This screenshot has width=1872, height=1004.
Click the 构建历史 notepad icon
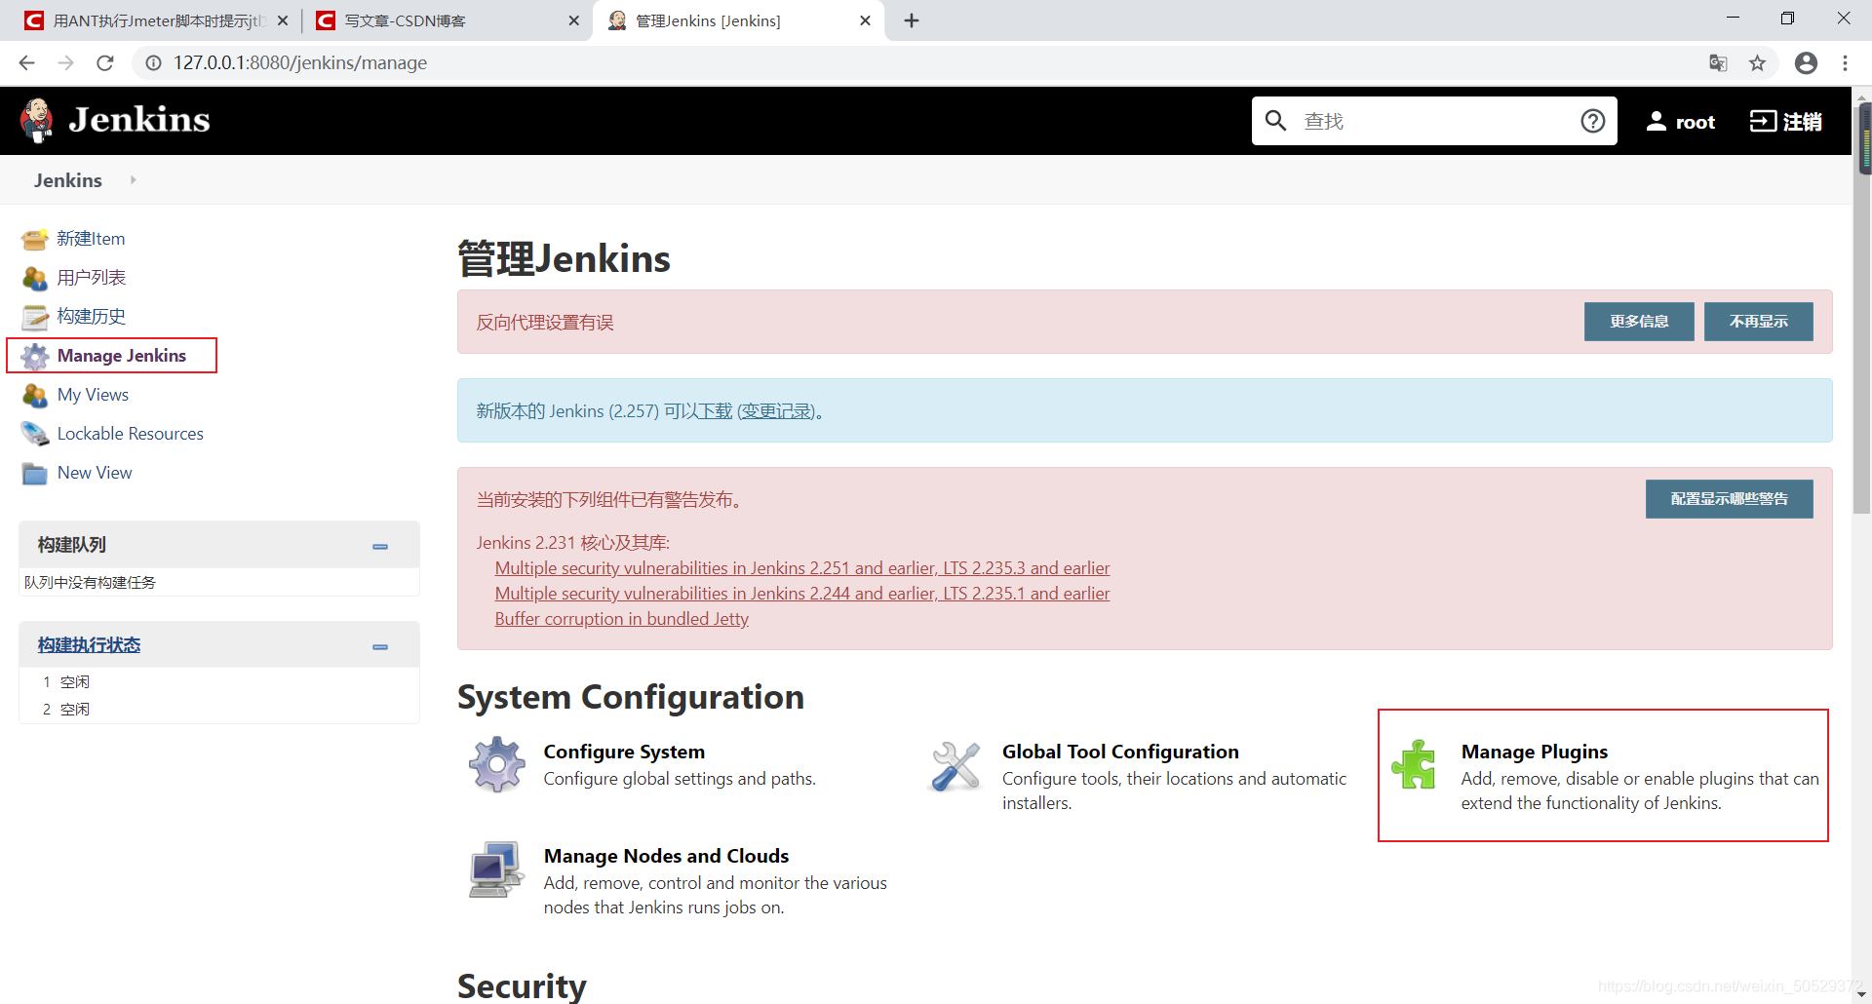pyautogui.click(x=35, y=317)
